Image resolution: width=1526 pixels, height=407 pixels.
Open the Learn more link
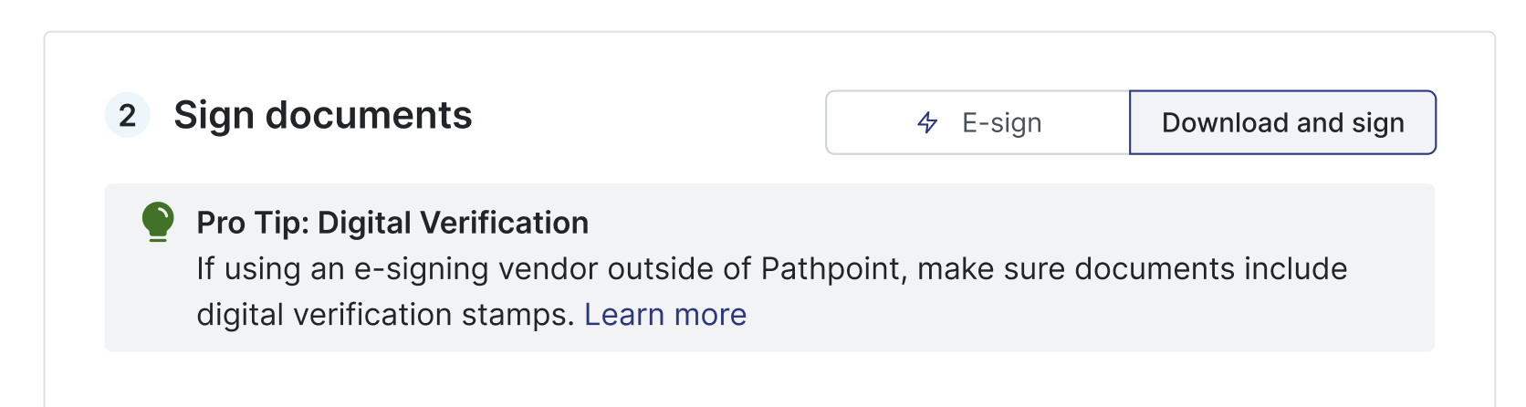[x=665, y=315]
